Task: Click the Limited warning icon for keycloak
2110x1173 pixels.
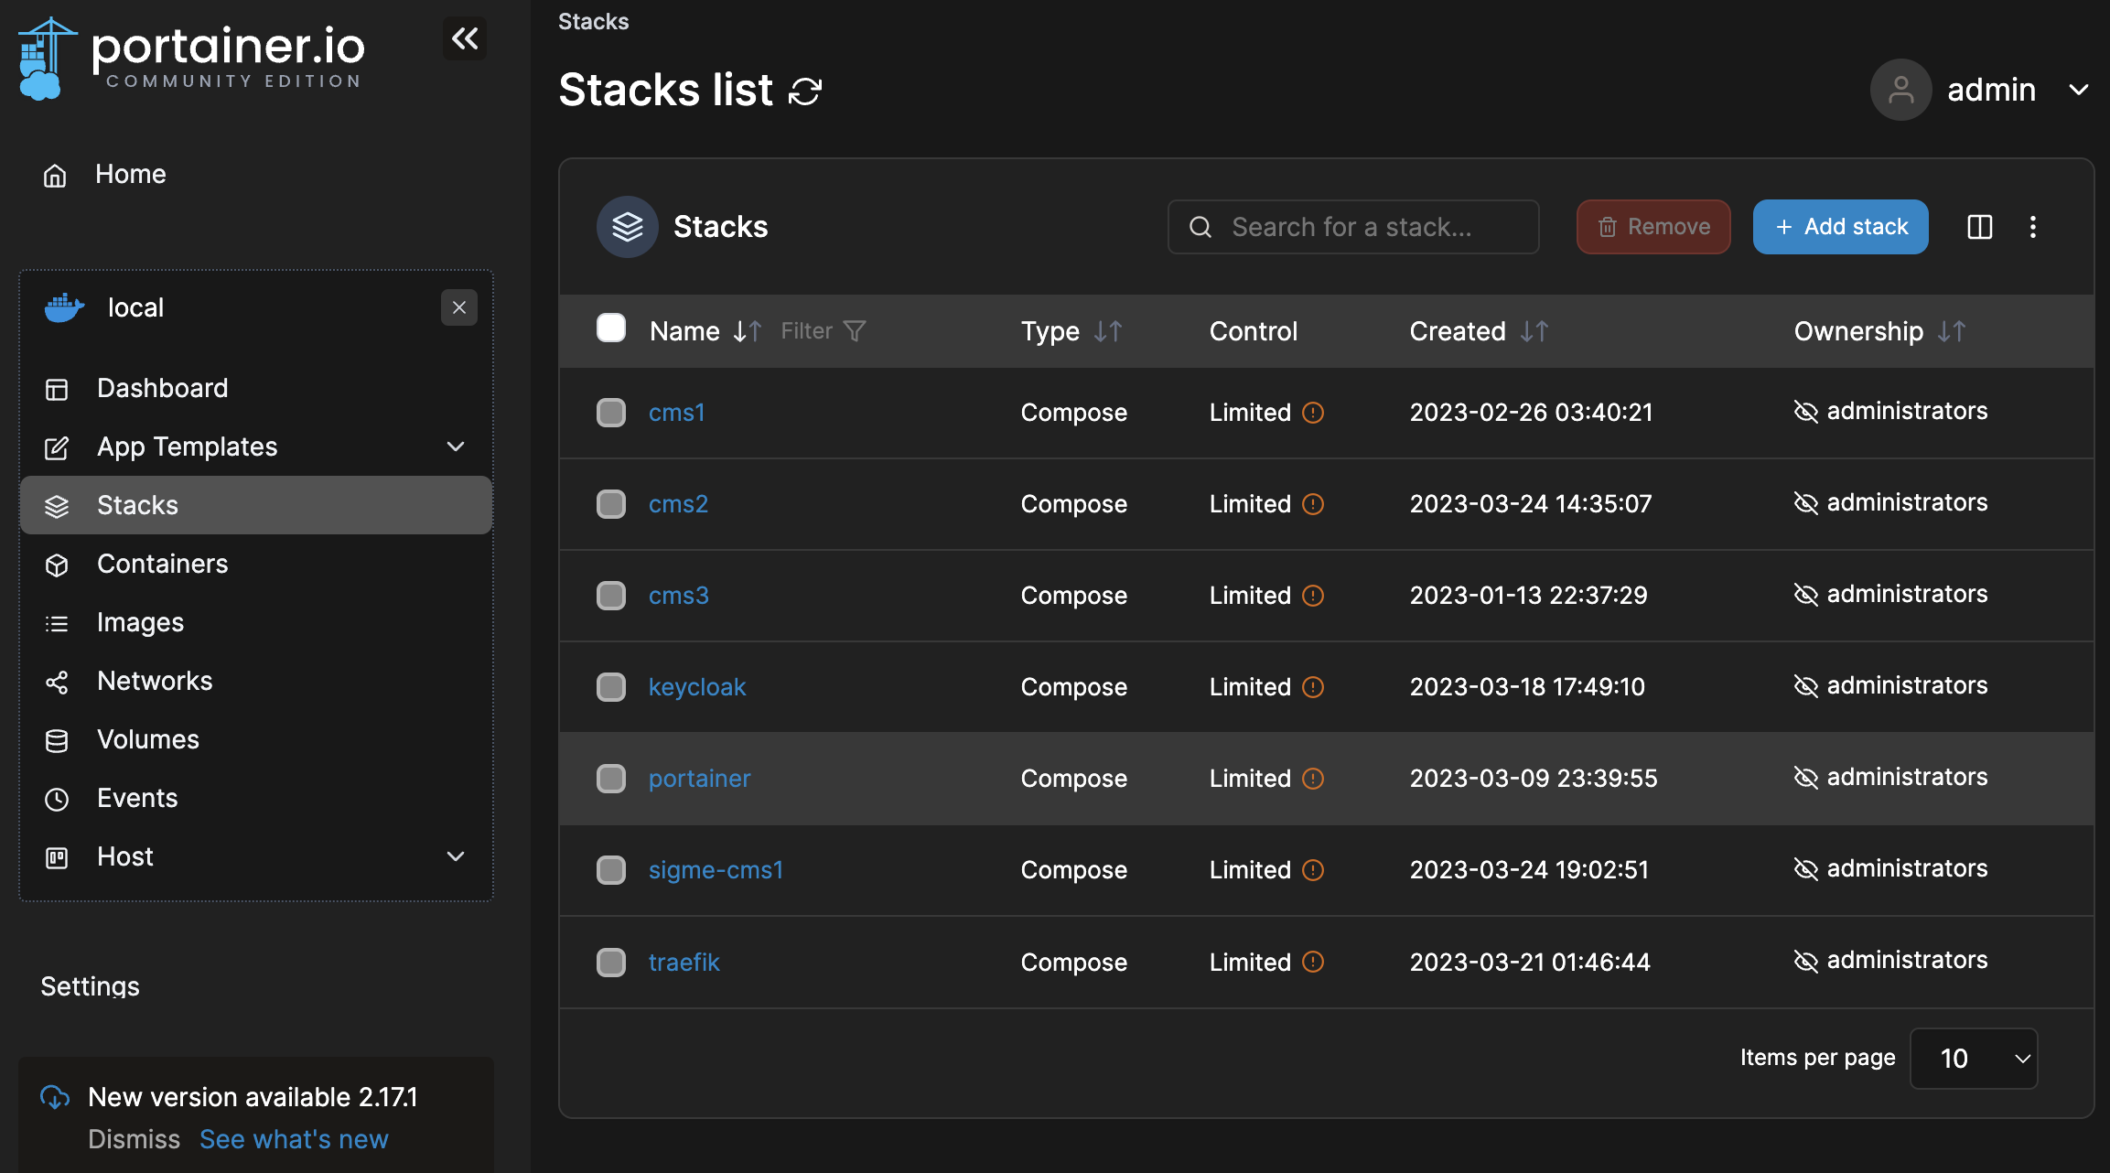Action: pyautogui.click(x=1313, y=687)
